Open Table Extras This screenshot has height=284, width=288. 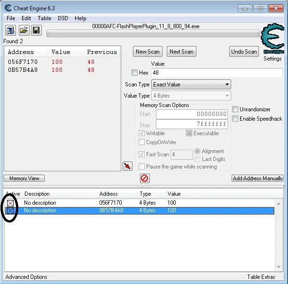(261, 277)
